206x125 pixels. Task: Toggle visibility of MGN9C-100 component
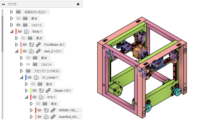tap(39, 110)
